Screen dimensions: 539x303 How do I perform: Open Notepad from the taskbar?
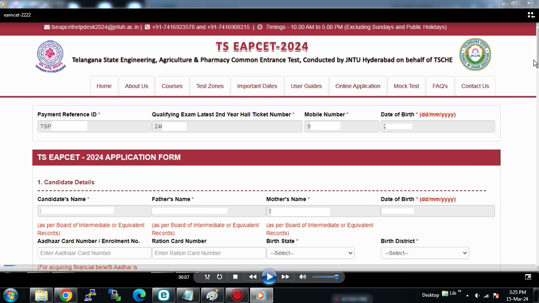pyautogui.click(x=188, y=295)
